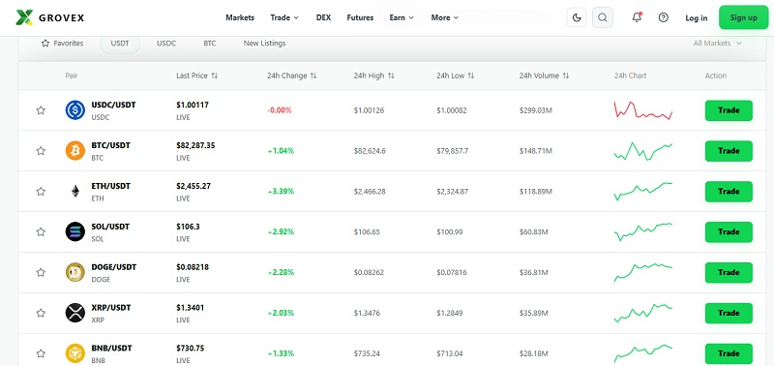This screenshot has width=774, height=366.
Task: View the ETH/USDT 24h sparkline chart
Action: [643, 191]
